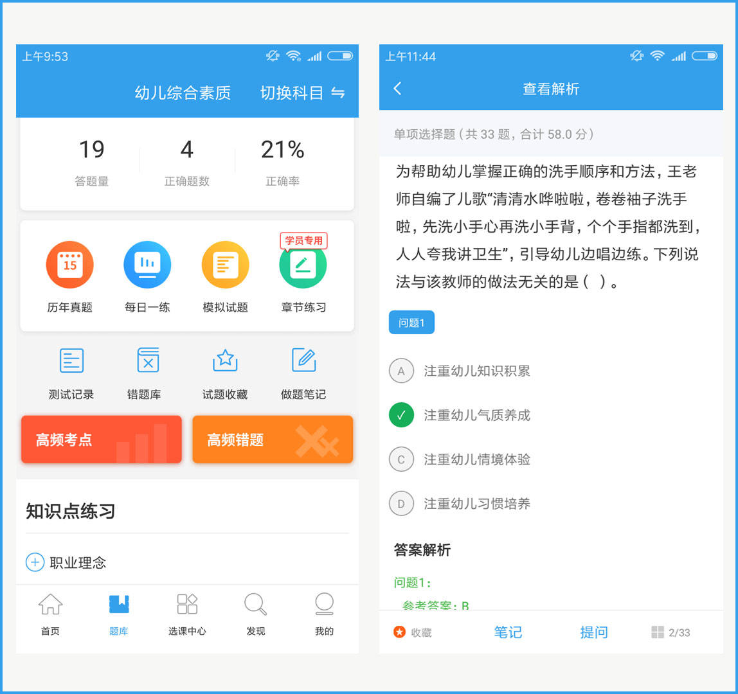Image resolution: width=738 pixels, height=694 pixels.
Task: Tap the 我的 profile icon
Action: coord(324,604)
